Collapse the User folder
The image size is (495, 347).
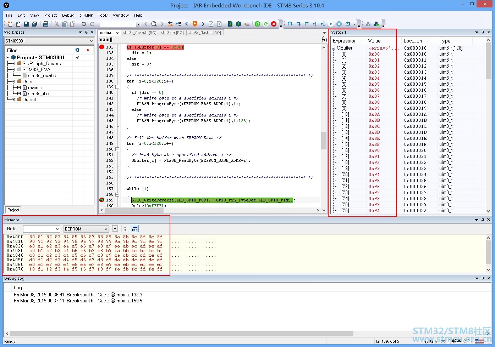pos(13,82)
